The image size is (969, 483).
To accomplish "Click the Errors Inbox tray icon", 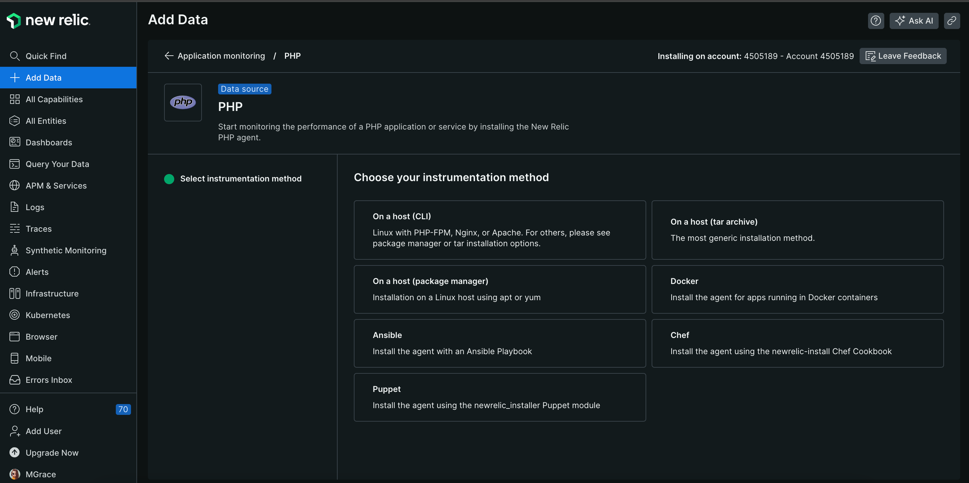I will pyautogui.click(x=15, y=380).
